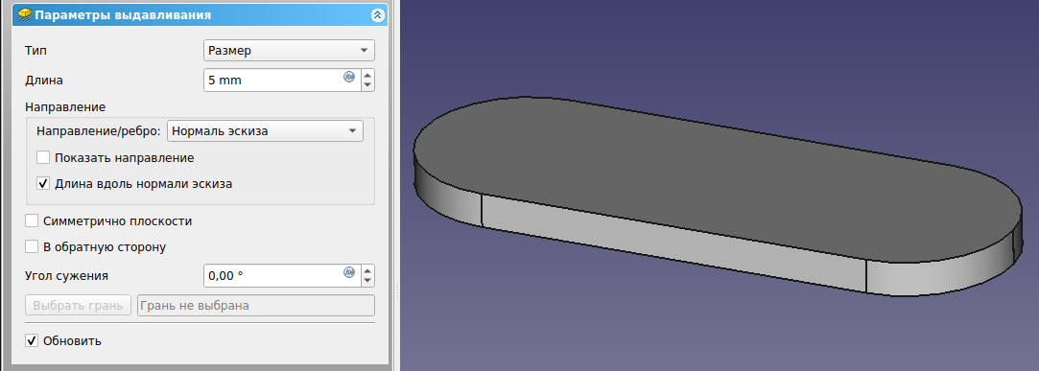This screenshot has height=371, width=1039.
Task: Increase Угол сужения with up arrow
Action: 367,270
